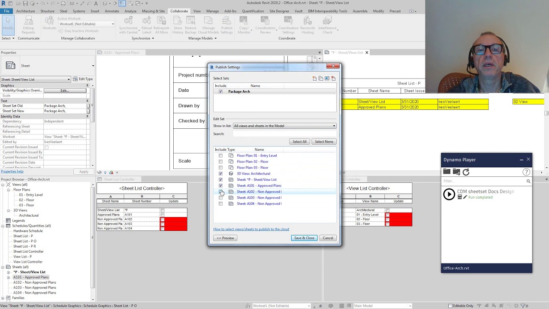Click the Dynamo Player export folder arrow icon
Viewport: 549px width, 309px height.
(456, 172)
